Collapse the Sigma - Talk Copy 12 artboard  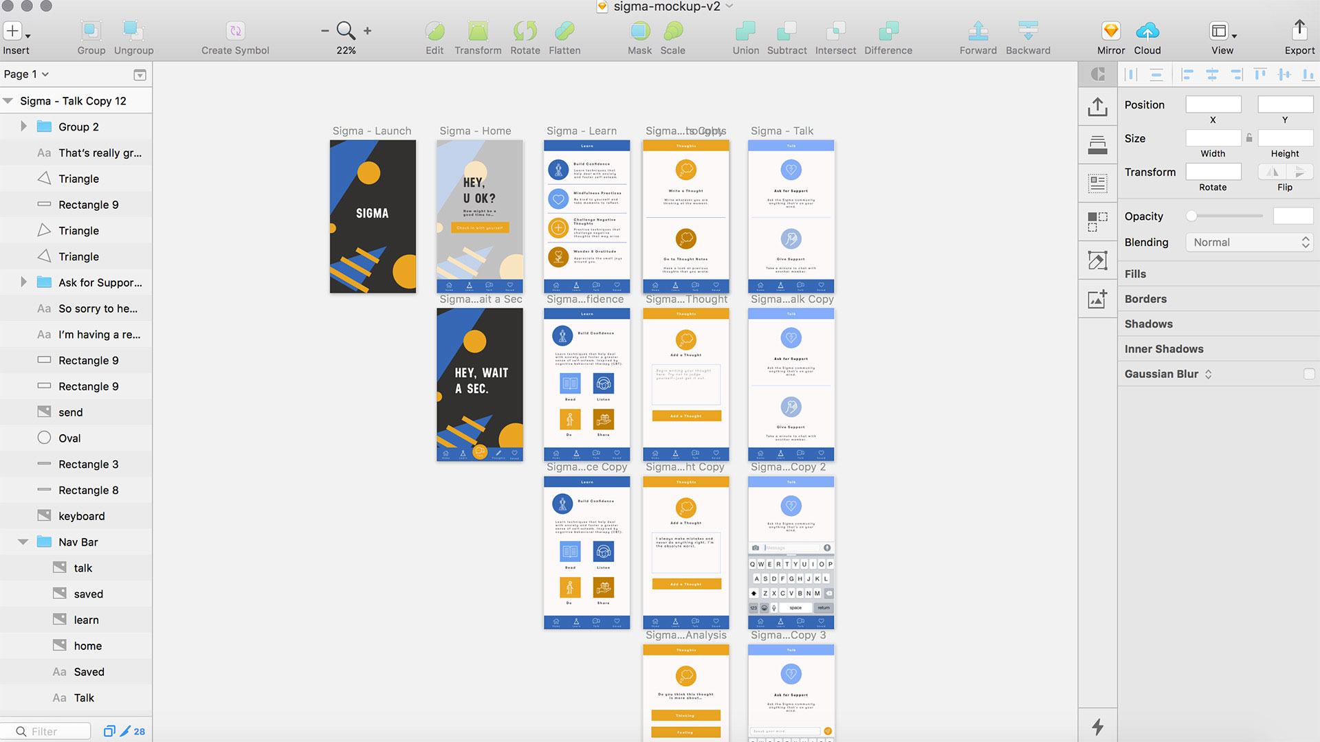[8, 101]
